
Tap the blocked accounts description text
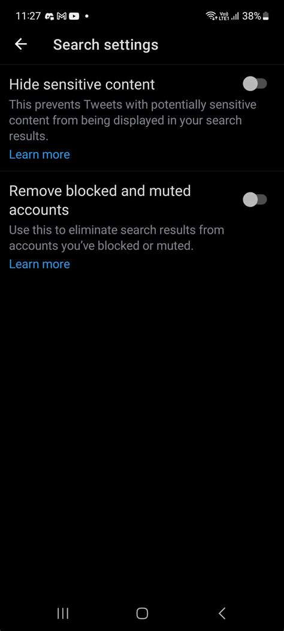[x=117, y=237]
